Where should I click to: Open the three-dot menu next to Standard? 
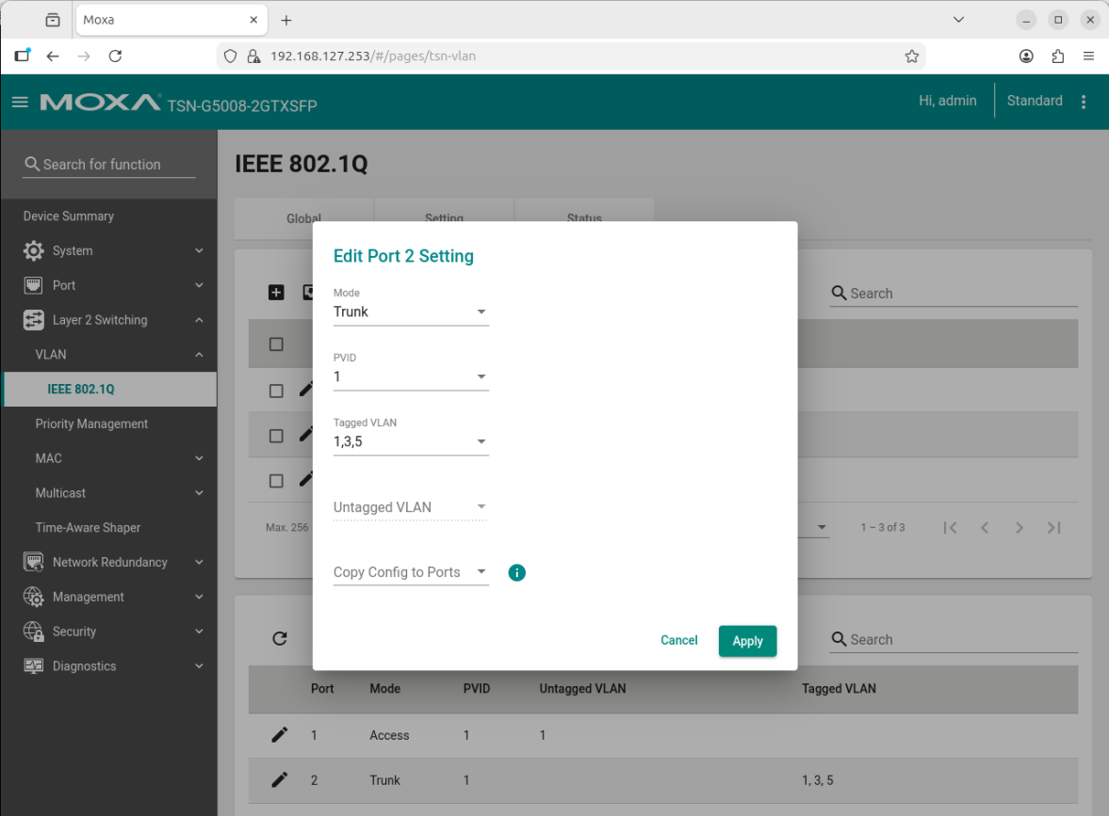click(1083, 101)
